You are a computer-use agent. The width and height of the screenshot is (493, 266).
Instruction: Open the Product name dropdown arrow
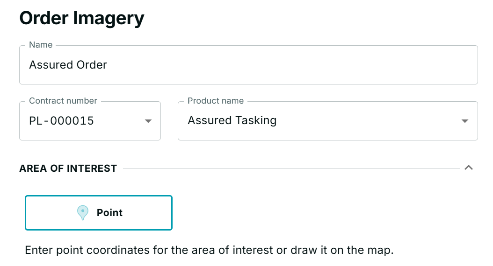pyautogui.click(x=464, y=121)
